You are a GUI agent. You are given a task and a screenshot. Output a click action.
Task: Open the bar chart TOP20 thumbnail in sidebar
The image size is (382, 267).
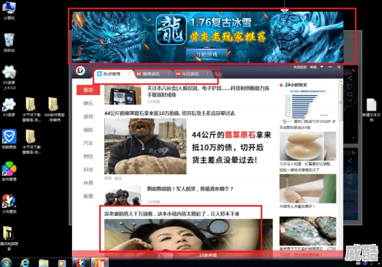[308, 104]
